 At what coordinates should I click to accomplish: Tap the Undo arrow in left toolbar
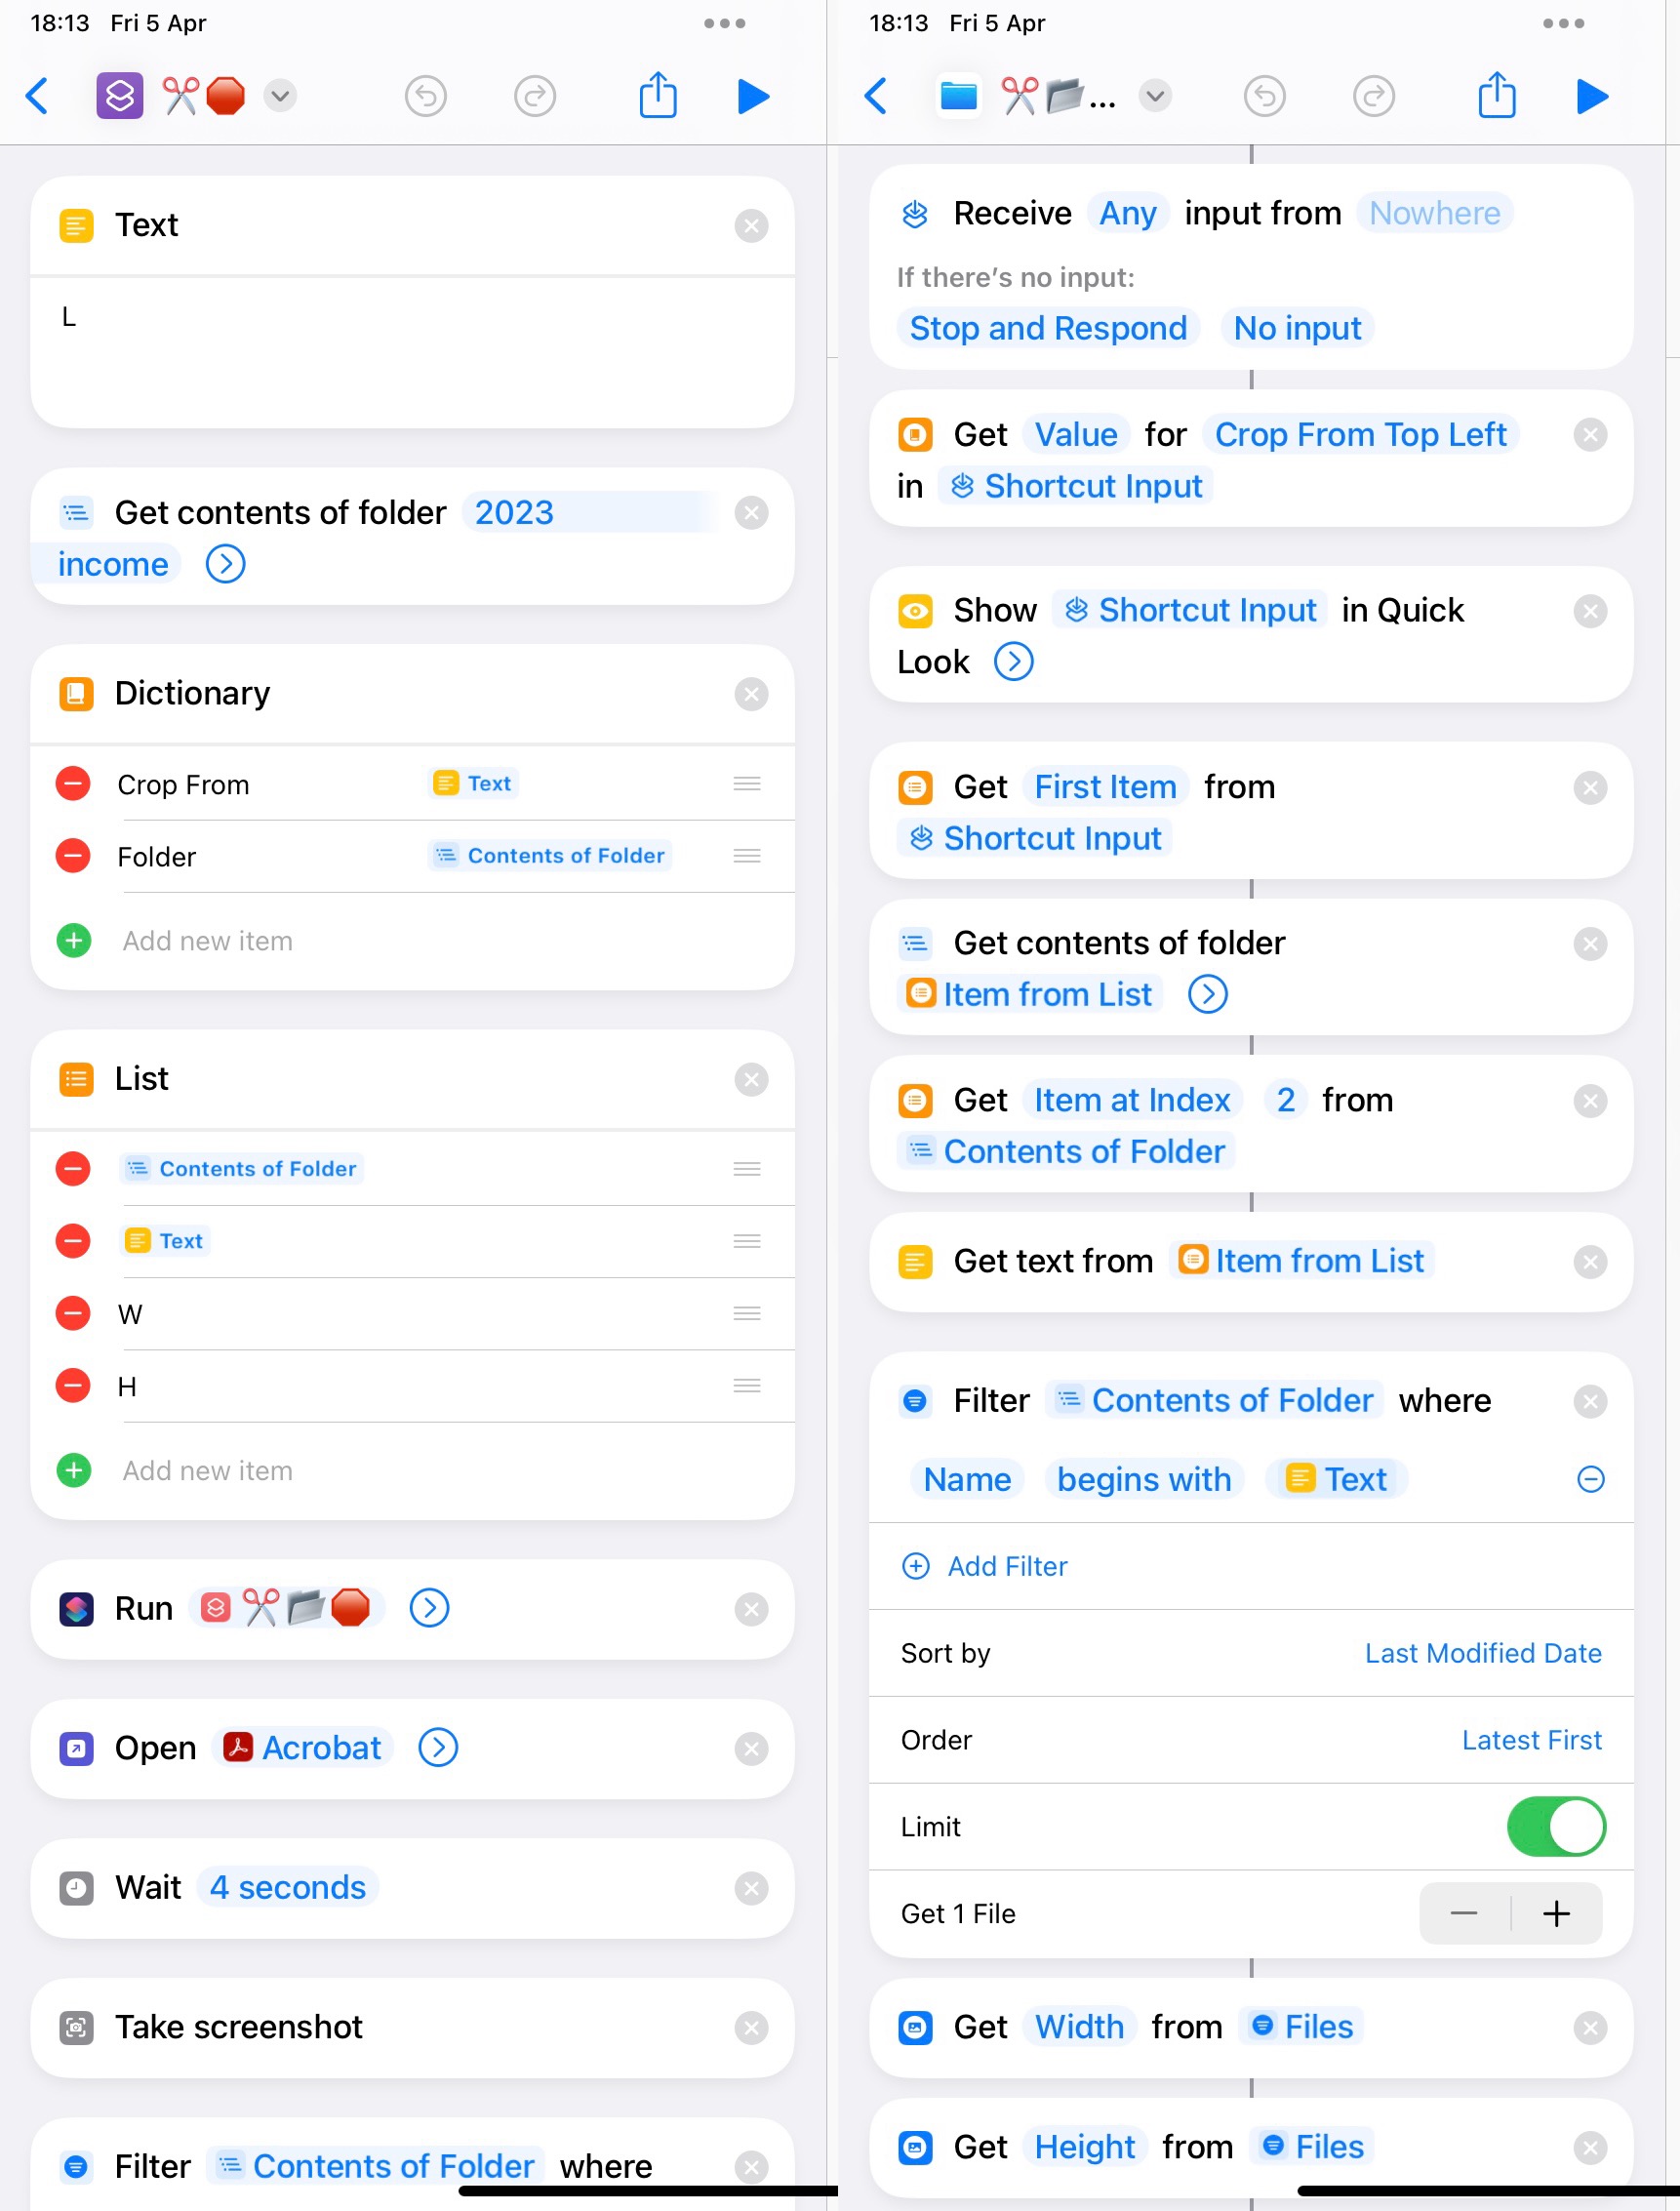click(x=425, y=96)
